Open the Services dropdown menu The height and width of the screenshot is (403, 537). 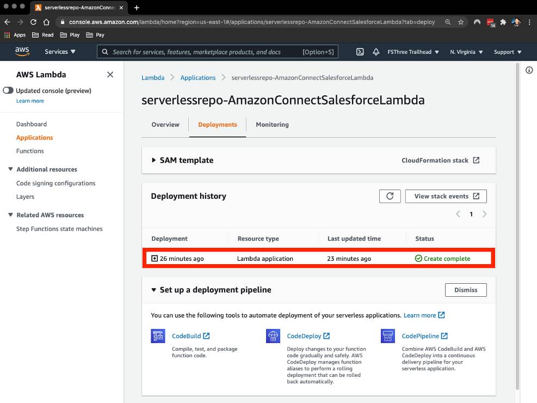tap(60, 52)
